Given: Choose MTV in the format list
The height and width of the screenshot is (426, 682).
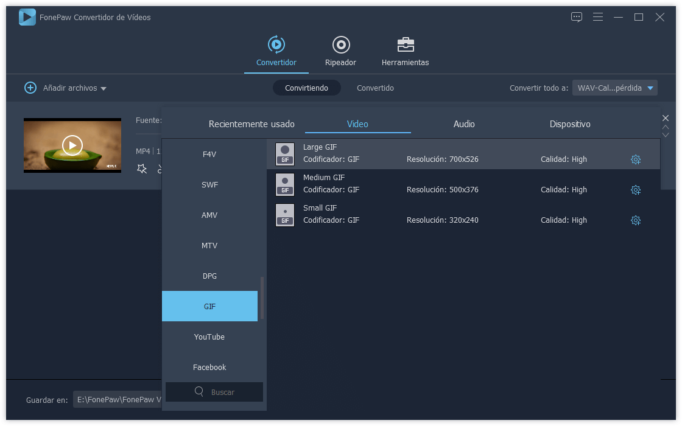Looking at the screenshot, I should [209, 246].
